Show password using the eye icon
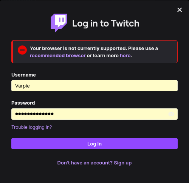 tap(171, 114)
